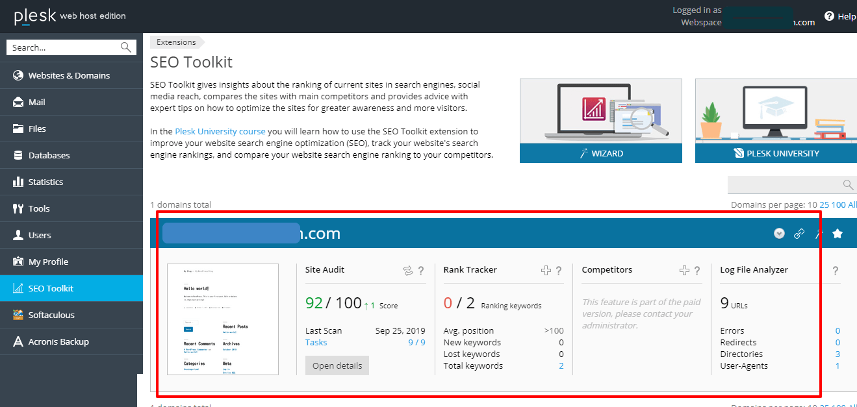
Task: Click the link chain icon in the domain header
Action: (799, 234)
